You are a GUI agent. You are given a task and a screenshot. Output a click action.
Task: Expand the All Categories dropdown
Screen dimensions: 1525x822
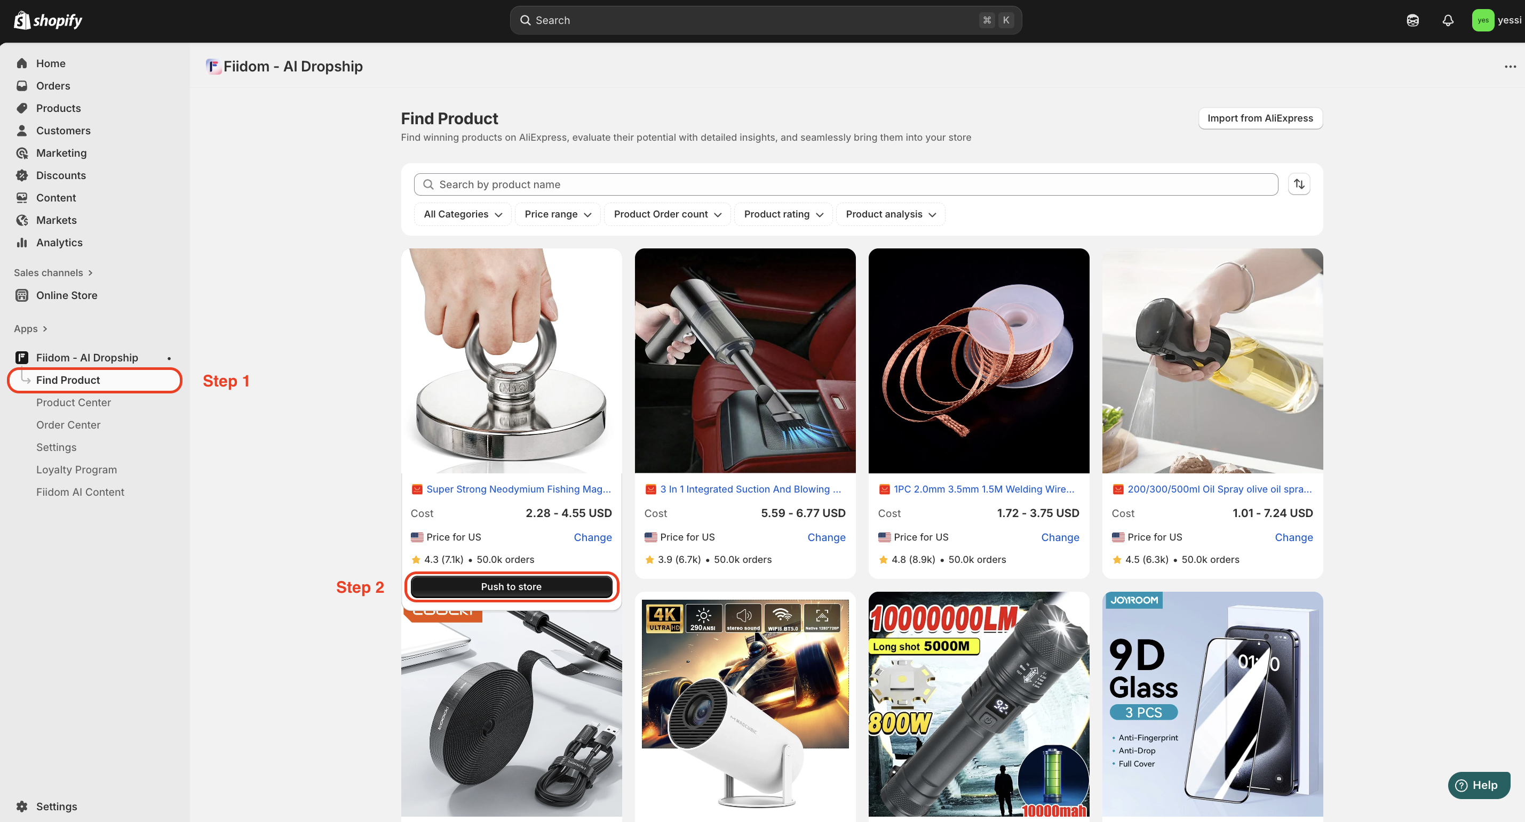tap(462, 214)
